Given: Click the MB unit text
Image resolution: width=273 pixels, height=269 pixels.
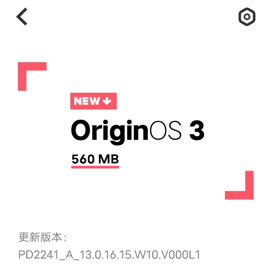Looking at the screenshot, I should 109,159.
